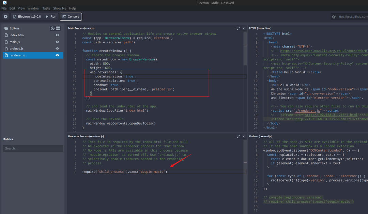This screenshot has width=368, height=214.
Task: Click the Modules search field
Action: [x=33, y=148]
